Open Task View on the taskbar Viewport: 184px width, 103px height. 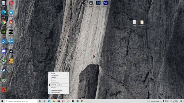click(45, 101)
